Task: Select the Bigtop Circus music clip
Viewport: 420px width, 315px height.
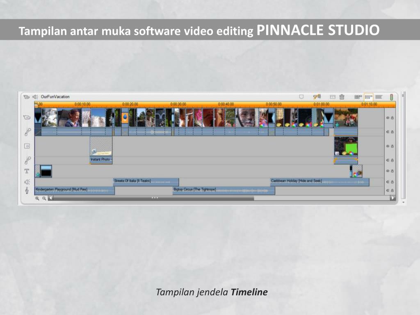Action: 224,190
